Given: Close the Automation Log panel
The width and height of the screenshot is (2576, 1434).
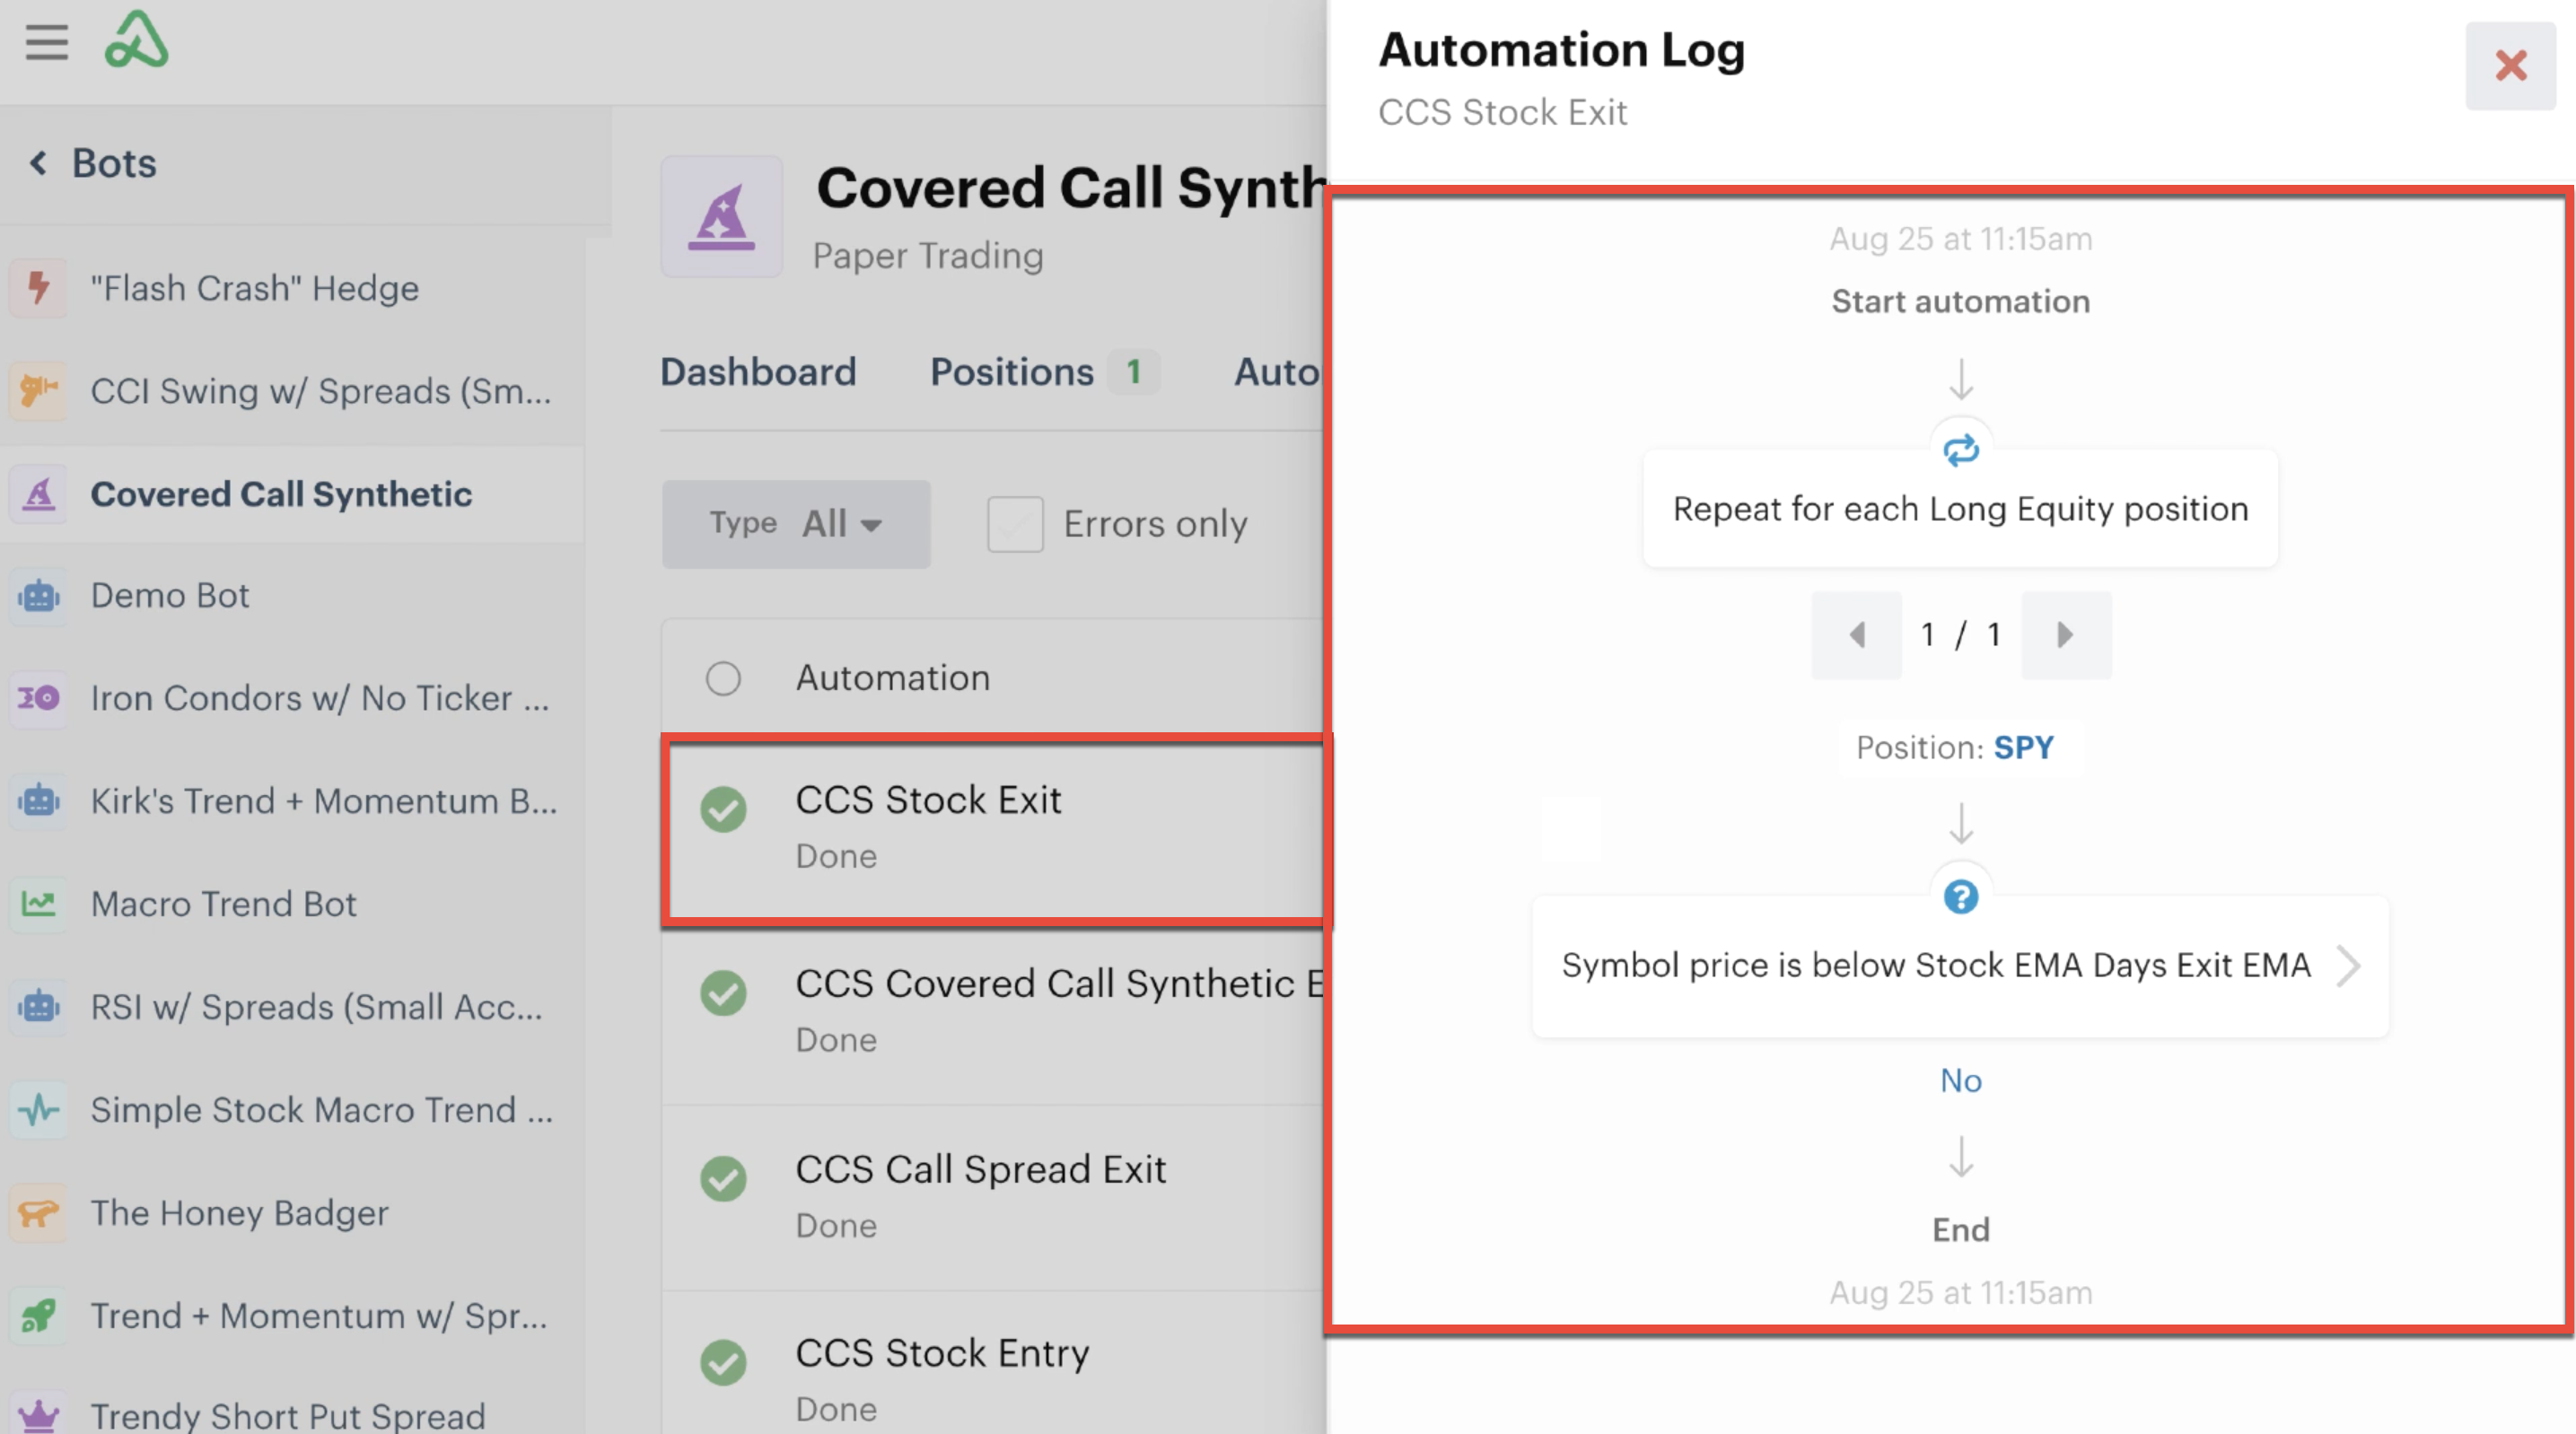Looking at the screenshot, I should (2510, 66).
